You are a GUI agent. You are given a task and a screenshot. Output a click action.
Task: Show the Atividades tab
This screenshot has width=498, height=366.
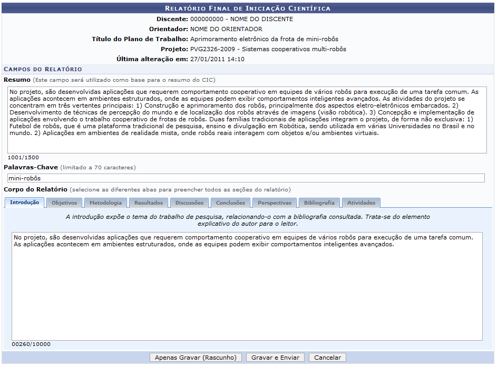tap(361, 203)
